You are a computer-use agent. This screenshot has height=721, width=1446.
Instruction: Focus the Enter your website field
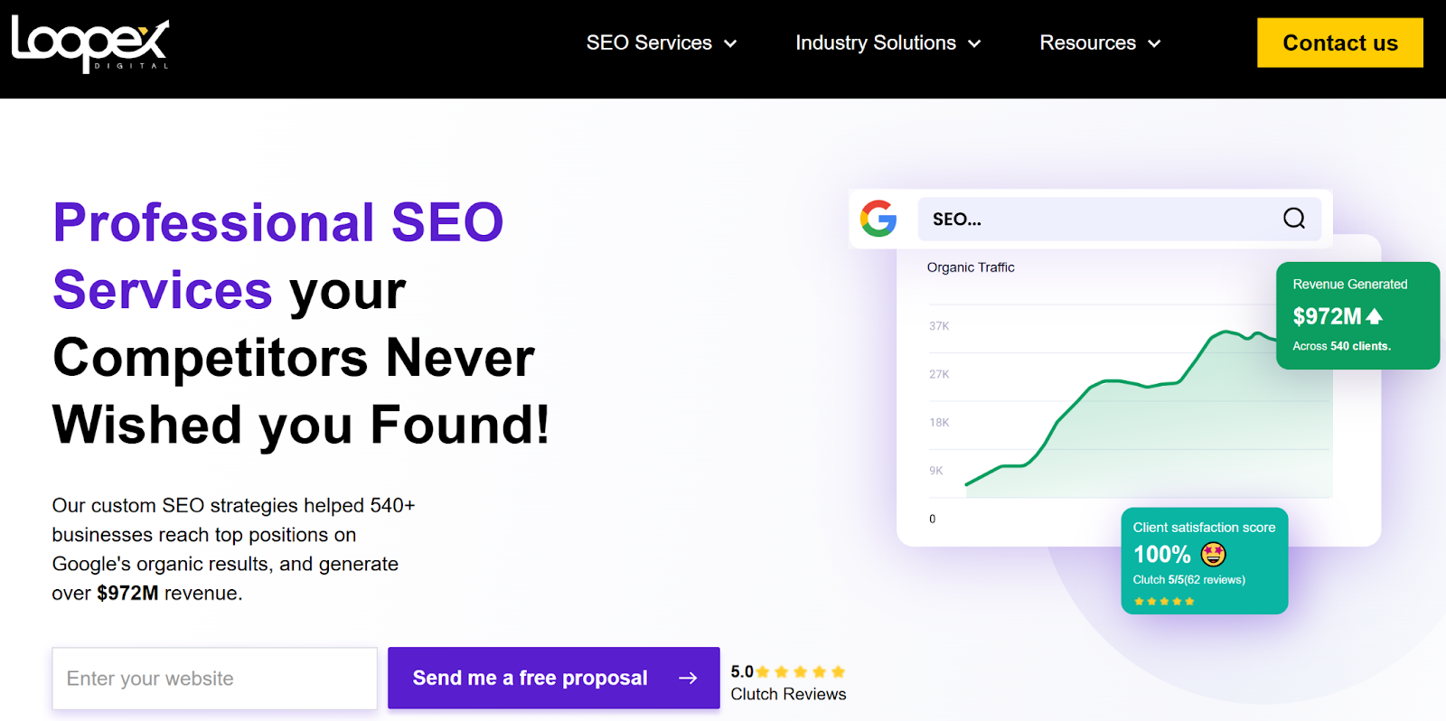pyautogui.click(x=214, y=679)
